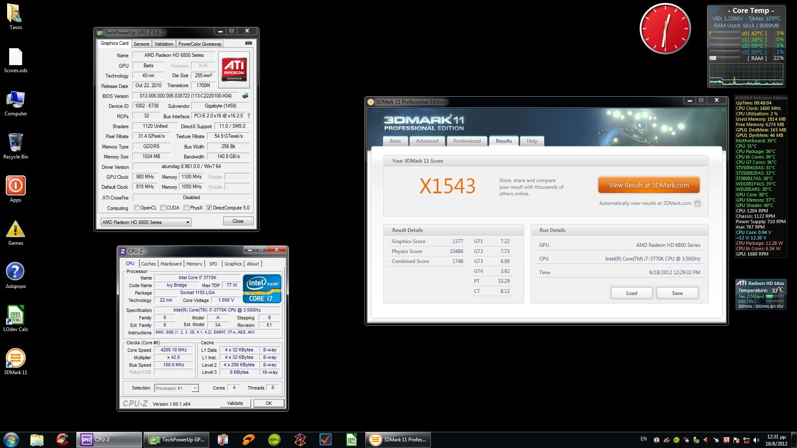Click the volume speaker tray icon
797x448 pixels.
[756, 440]
